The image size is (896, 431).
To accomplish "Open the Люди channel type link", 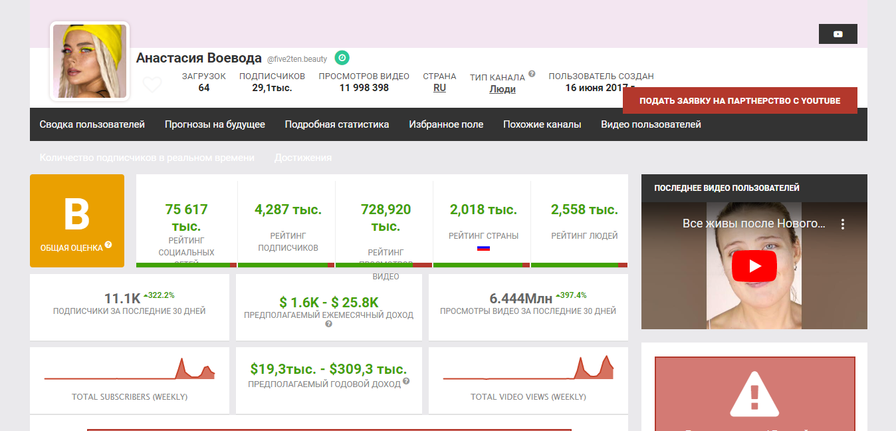I will point(503,89).
